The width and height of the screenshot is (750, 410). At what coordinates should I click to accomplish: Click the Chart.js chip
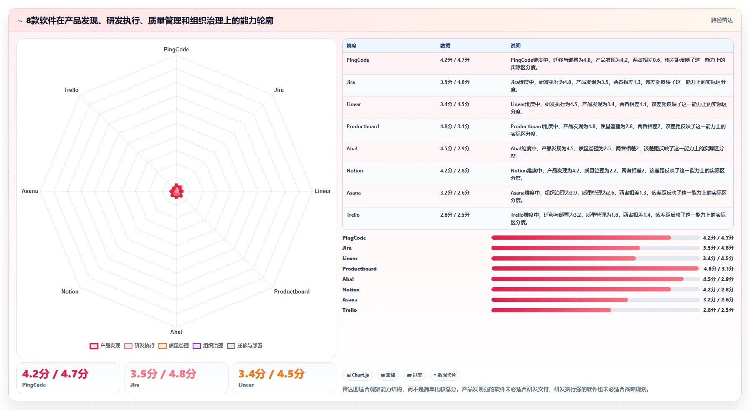[358, 375]
